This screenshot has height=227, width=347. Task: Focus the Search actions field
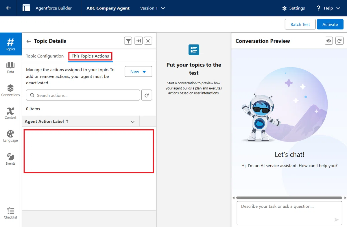point(83,95)
